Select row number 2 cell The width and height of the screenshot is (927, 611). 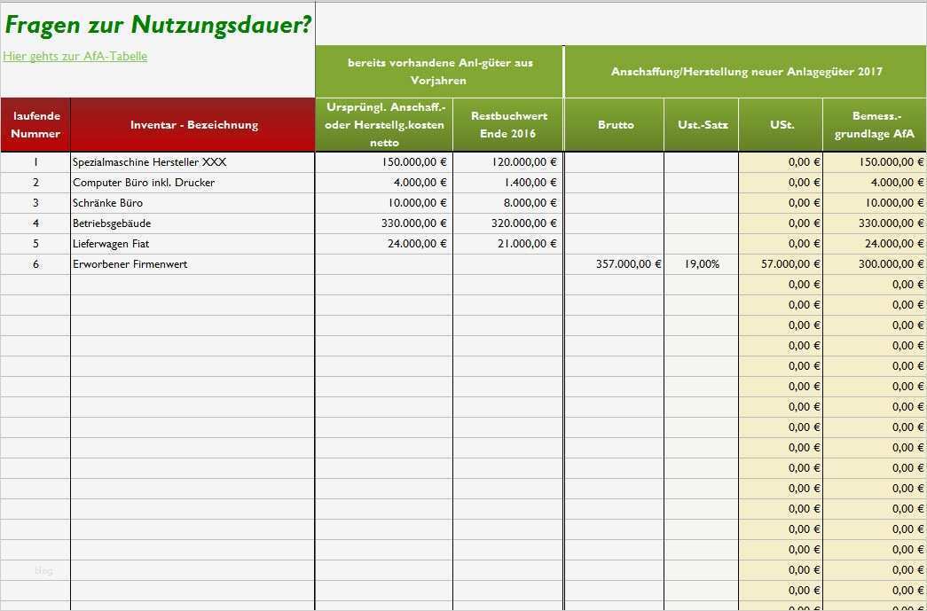35,183
